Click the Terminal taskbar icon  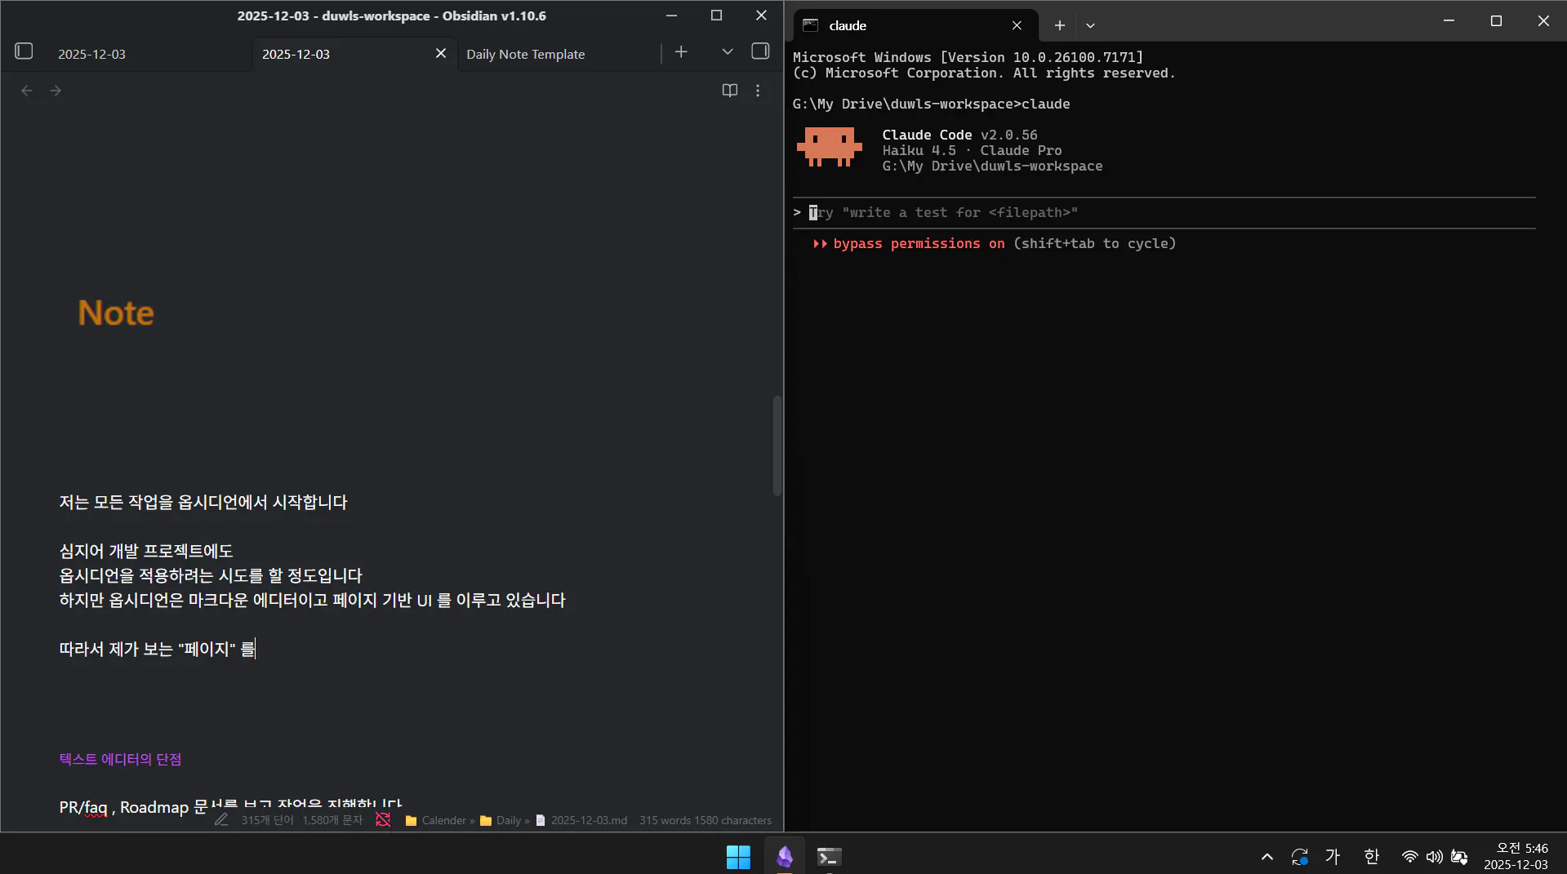tap(829, 856)
